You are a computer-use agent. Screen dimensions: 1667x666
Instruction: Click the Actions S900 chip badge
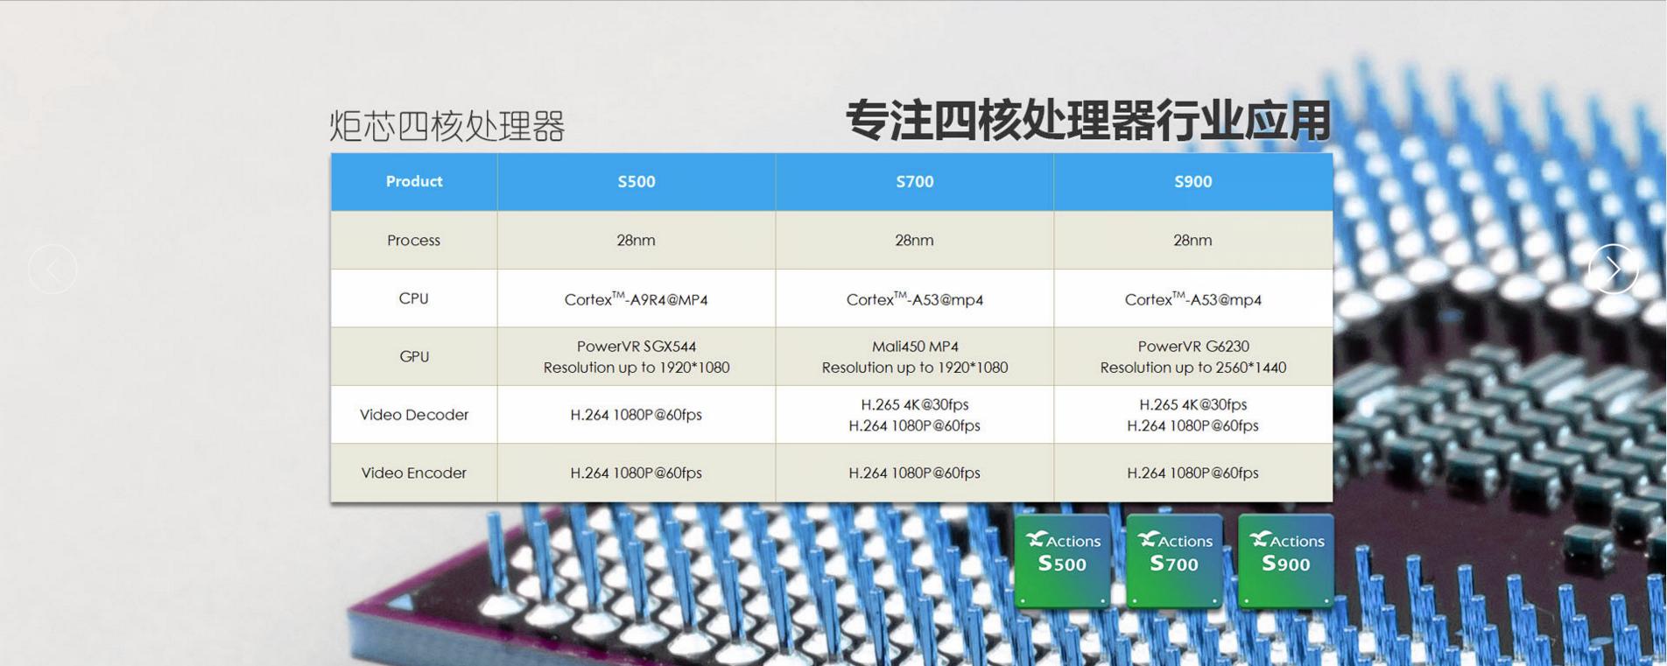(1286, 560)
